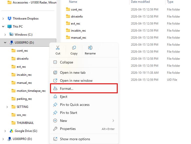Select parking_rec folder in the tree

click(x=24, y=99)
